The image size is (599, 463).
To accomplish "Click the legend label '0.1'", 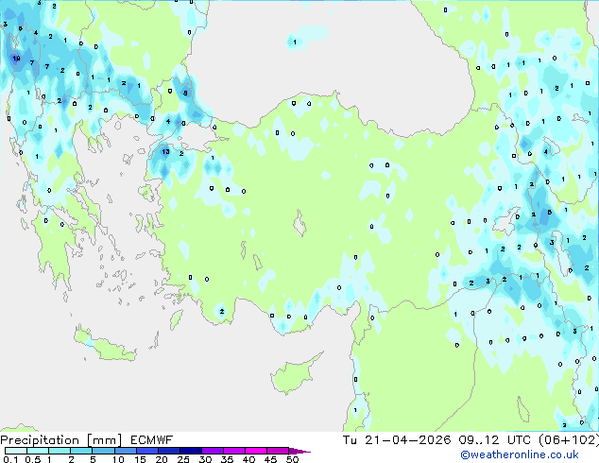I will coord(10,459).
